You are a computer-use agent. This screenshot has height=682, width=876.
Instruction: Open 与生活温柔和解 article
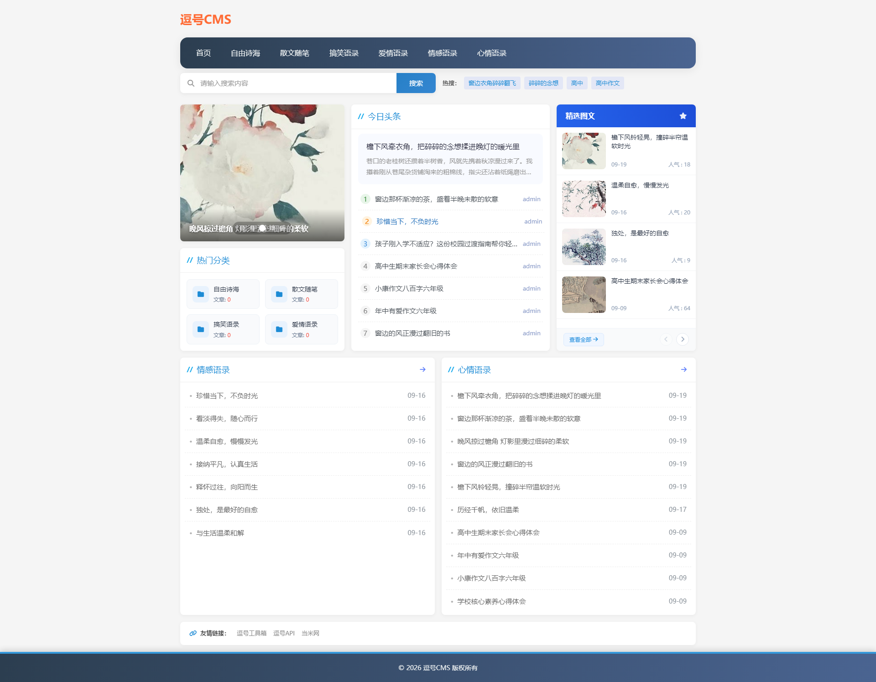pyautogui.click(x=220, y=533)
